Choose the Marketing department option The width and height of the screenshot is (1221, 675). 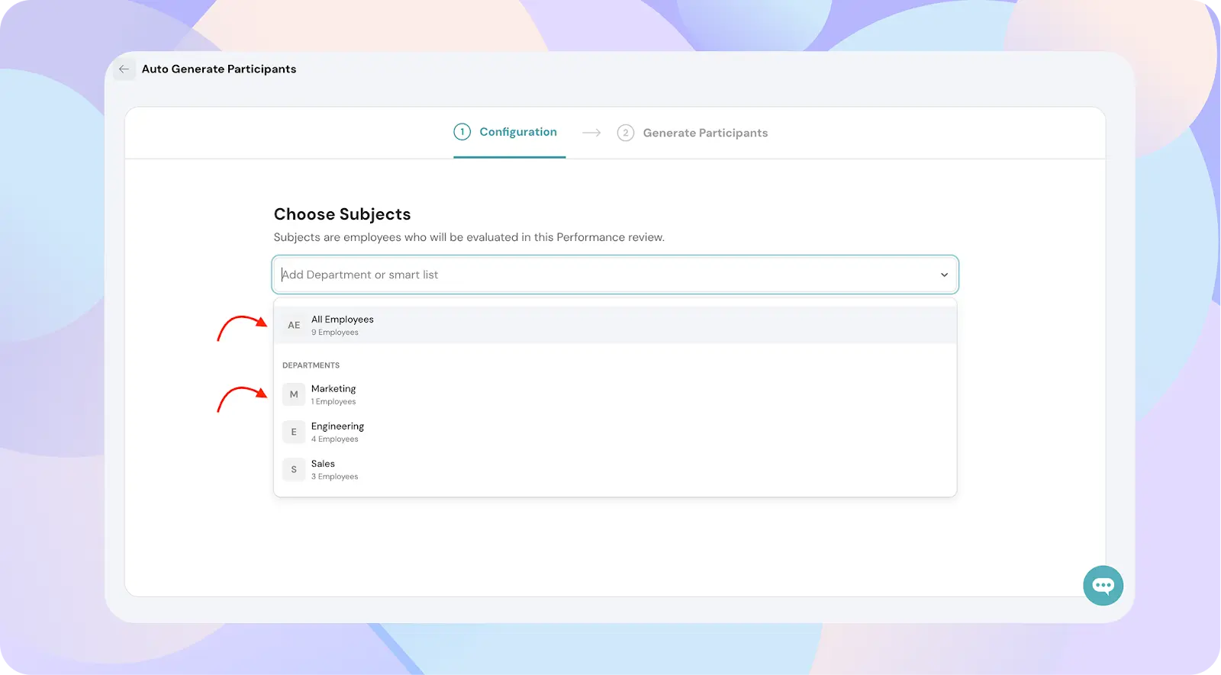coord(333,389)
